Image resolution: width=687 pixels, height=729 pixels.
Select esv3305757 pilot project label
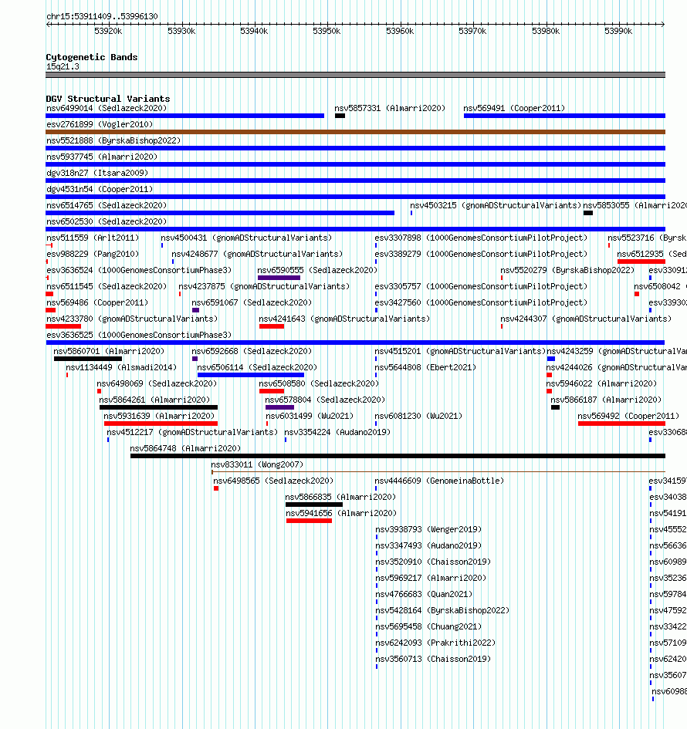(481, 286)
